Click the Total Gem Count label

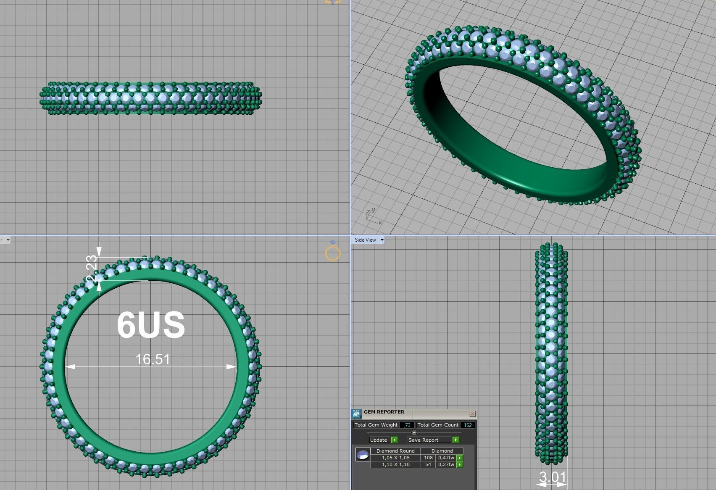coord(438,425)
